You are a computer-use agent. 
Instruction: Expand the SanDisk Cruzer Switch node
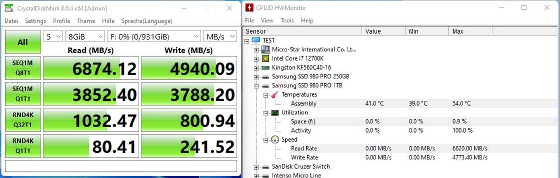pyautogui.click(x=256, y=166)
